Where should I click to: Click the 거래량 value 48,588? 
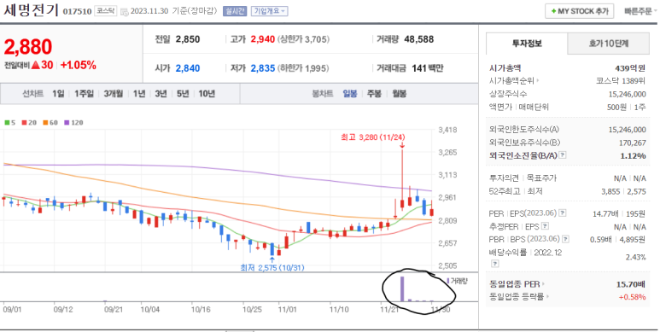419,39
